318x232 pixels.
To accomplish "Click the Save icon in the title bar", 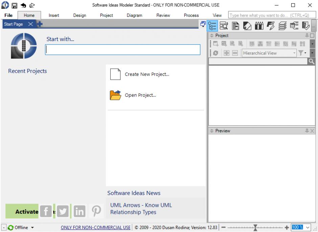I will click(x=15, y=5).
